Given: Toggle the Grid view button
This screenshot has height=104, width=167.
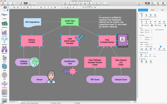Looking at the screenshot, I should click(x=139, y=3).
